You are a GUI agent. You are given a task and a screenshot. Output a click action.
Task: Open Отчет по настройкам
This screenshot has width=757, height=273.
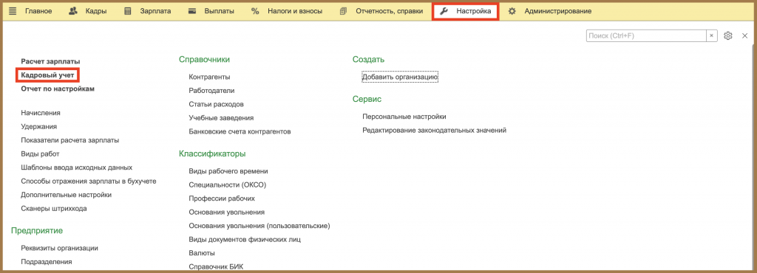(58, 89)
